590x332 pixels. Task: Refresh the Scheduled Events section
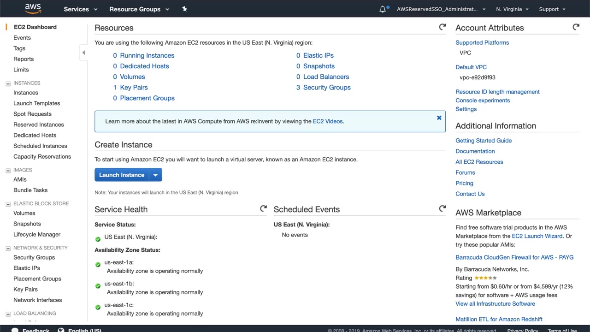pyautogui.click(x=442, y=209)
